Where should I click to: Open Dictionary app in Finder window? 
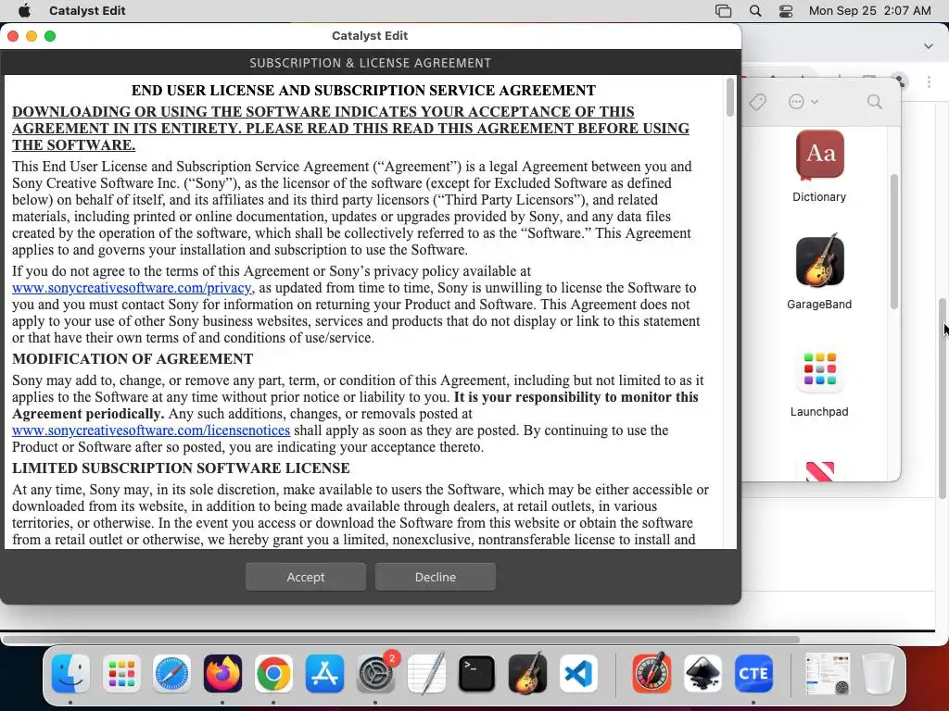[x=819, y=167]
